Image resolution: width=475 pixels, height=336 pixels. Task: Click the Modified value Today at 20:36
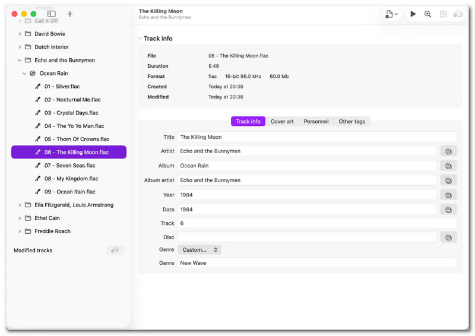tap(226, 97)
